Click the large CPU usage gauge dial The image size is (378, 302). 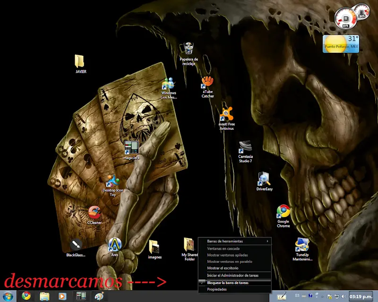pyautogui.click(x=346, y=18)
